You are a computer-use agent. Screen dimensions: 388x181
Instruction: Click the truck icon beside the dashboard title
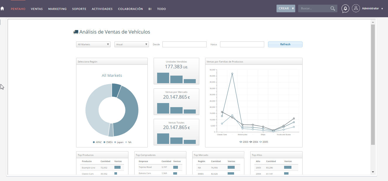click(76, 32)
